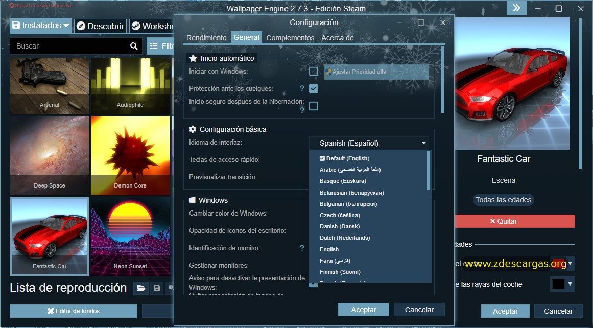Select the Neon Sunset wallpaper thumbnail
The height and width of the screenshot is (328, 593).
click(130, 237)
